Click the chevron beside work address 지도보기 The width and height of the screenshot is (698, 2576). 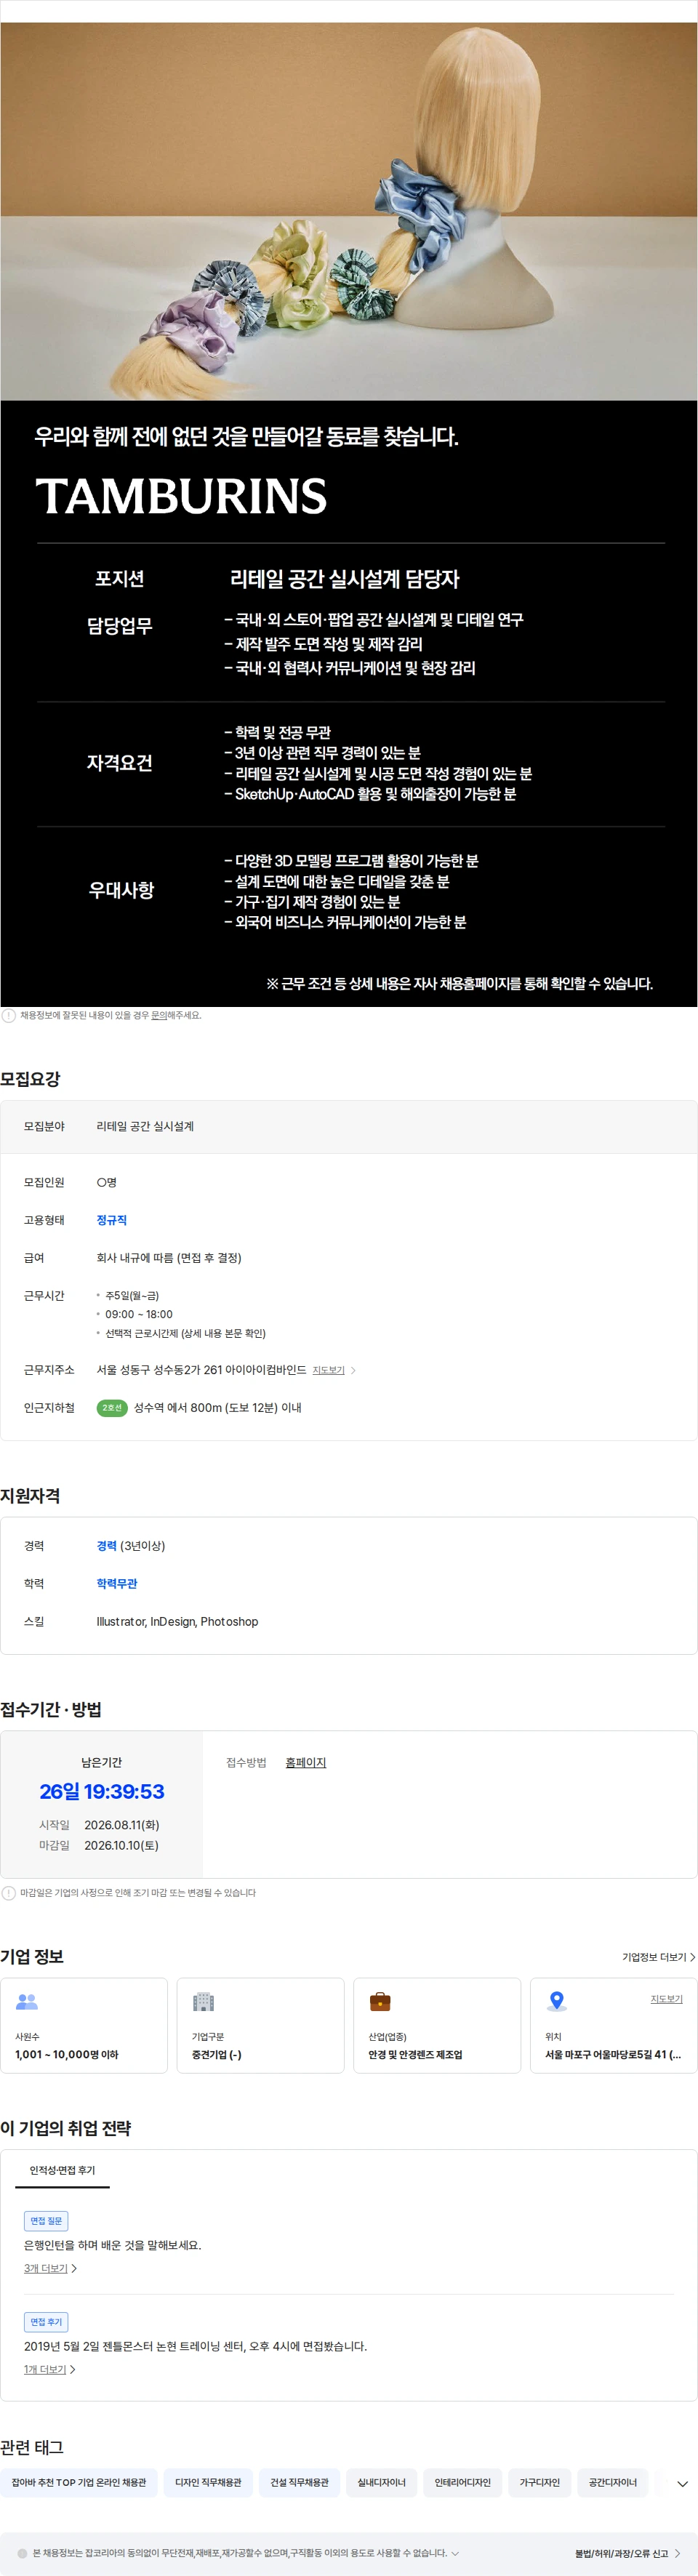click(353, 1370)
